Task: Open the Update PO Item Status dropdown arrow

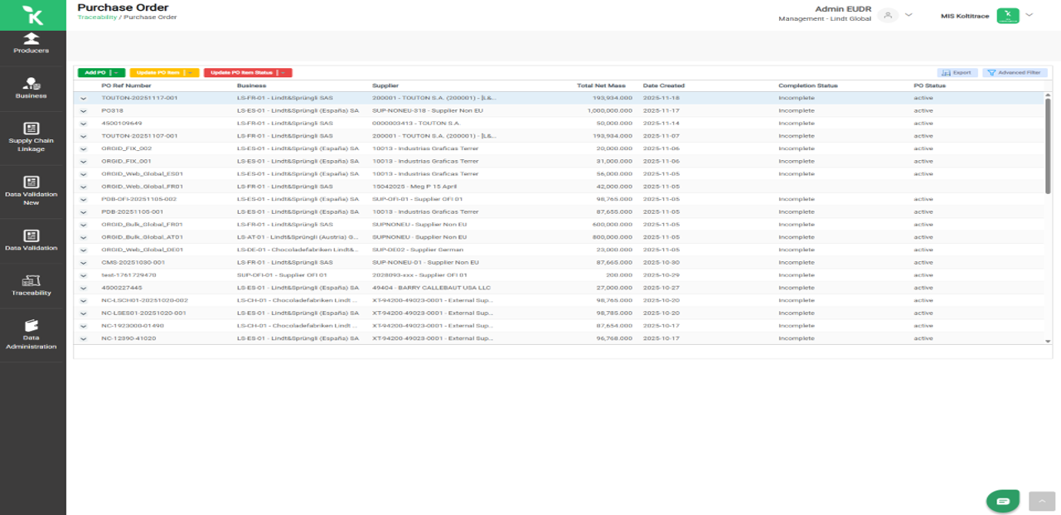Action: (283, 73)
